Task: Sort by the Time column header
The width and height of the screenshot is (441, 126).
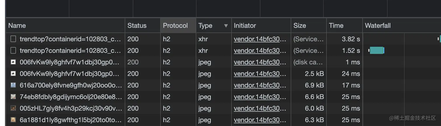Action: pos(336,26)
